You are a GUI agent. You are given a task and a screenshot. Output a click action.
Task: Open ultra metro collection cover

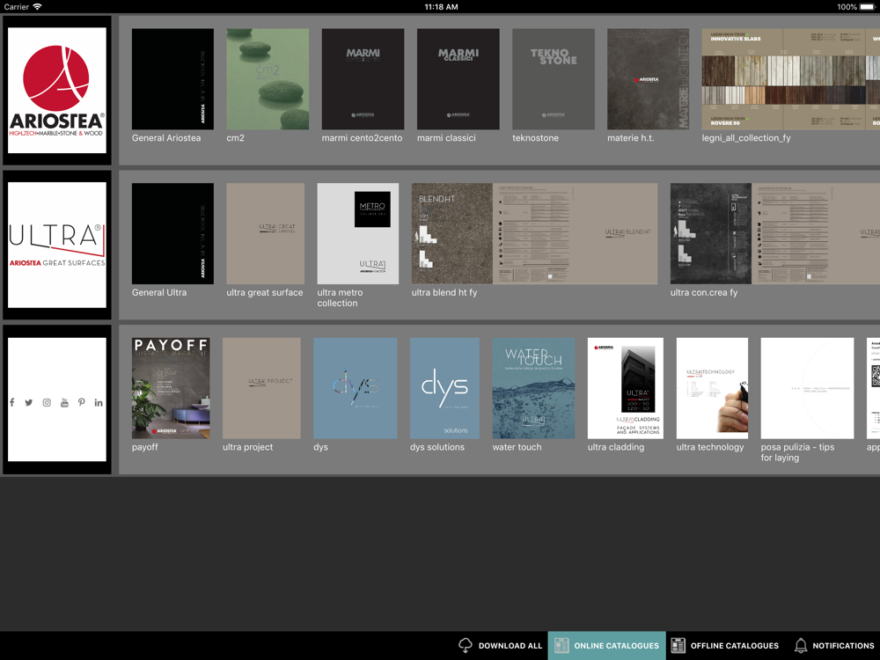pos(358,233)
